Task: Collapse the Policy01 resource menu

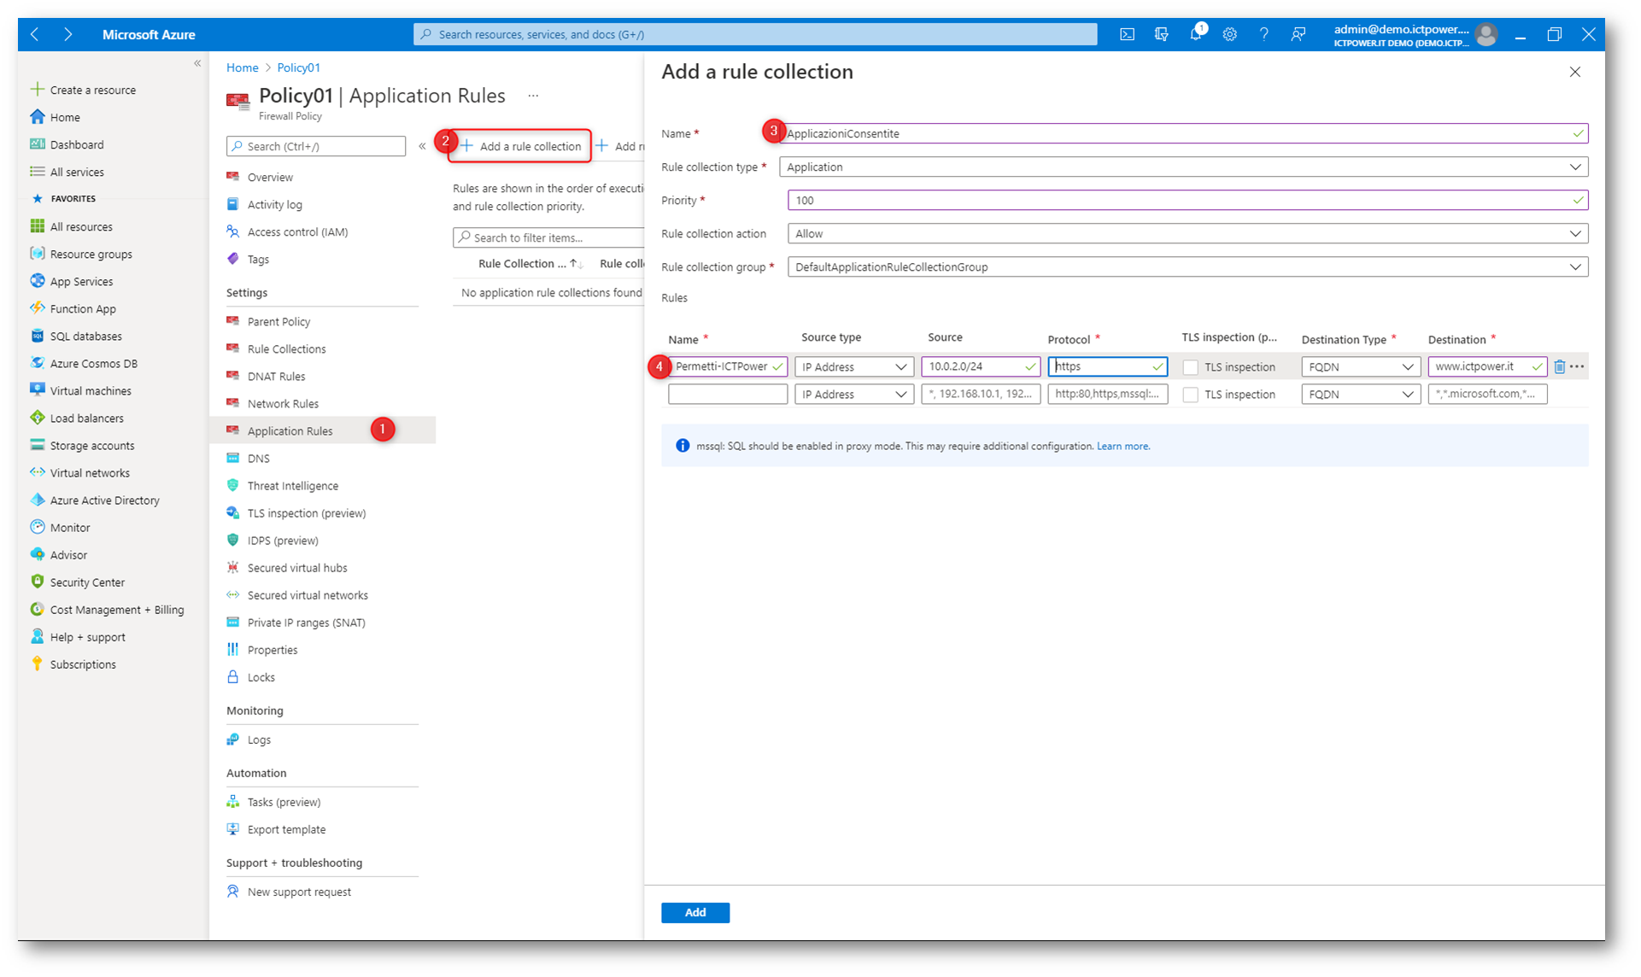Action: (x=422, y=147)
